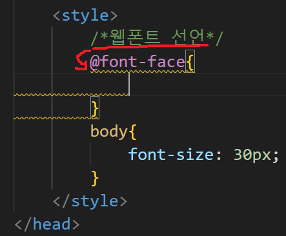Select the comment /*웹폰트 선언*/
Image resolution: width=286 pixels, height=236 pixels.
pos(157,37)
